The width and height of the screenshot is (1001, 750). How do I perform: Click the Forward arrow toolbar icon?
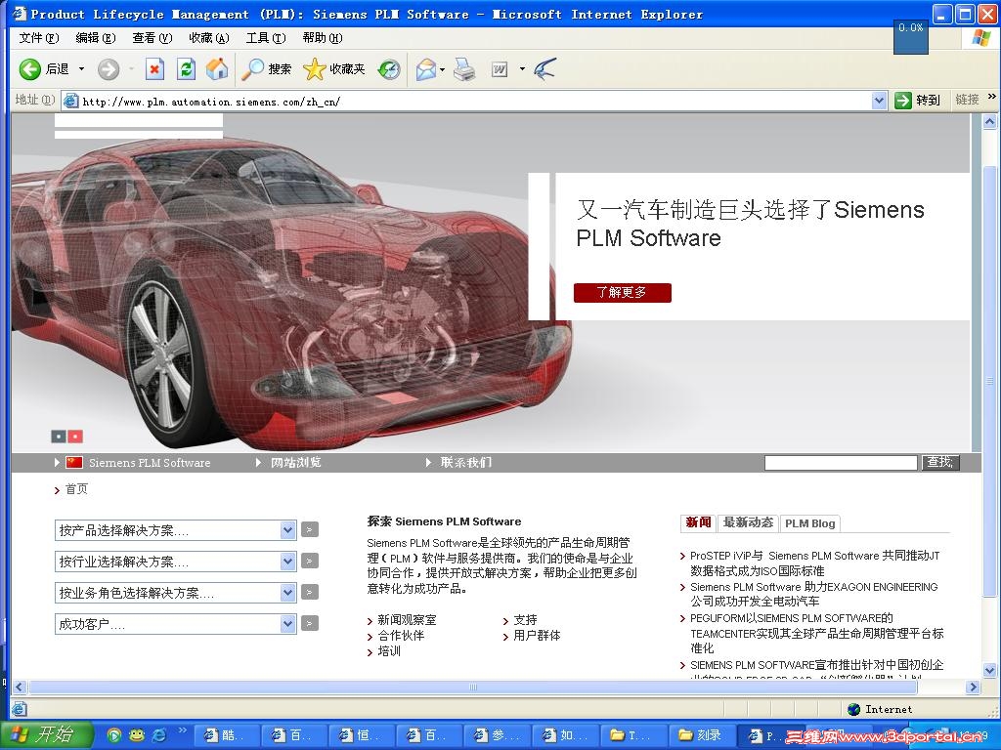109,69
